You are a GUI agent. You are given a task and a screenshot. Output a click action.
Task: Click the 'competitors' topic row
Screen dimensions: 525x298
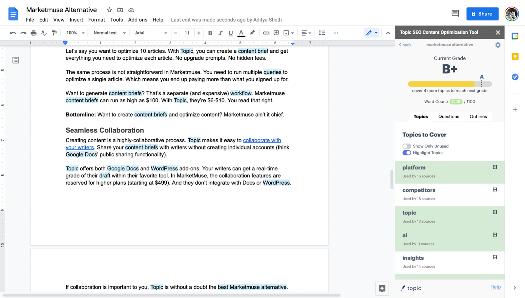pyautogui.click(x=450, y=195)
